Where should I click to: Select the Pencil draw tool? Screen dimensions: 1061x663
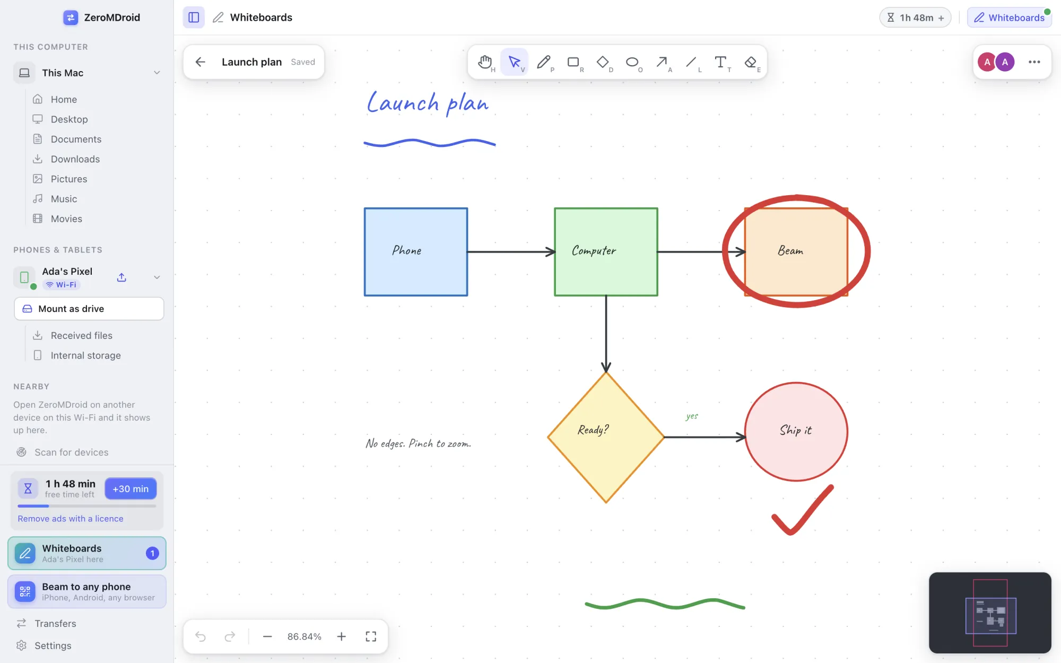pos(544,62)
